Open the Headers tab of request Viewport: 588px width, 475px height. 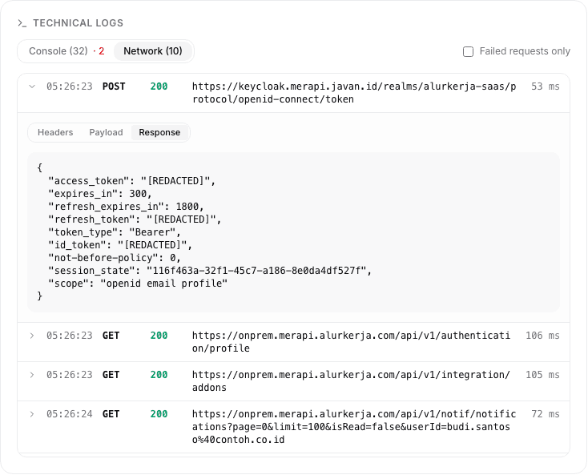point(55,132)
